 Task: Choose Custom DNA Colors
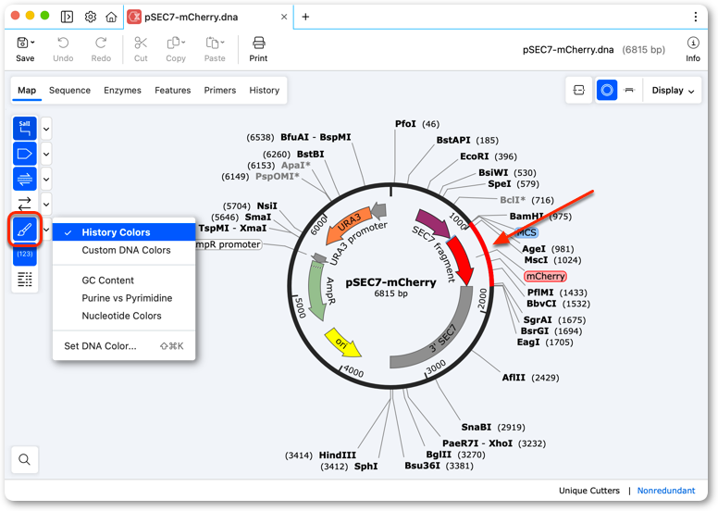click(124, 250)
